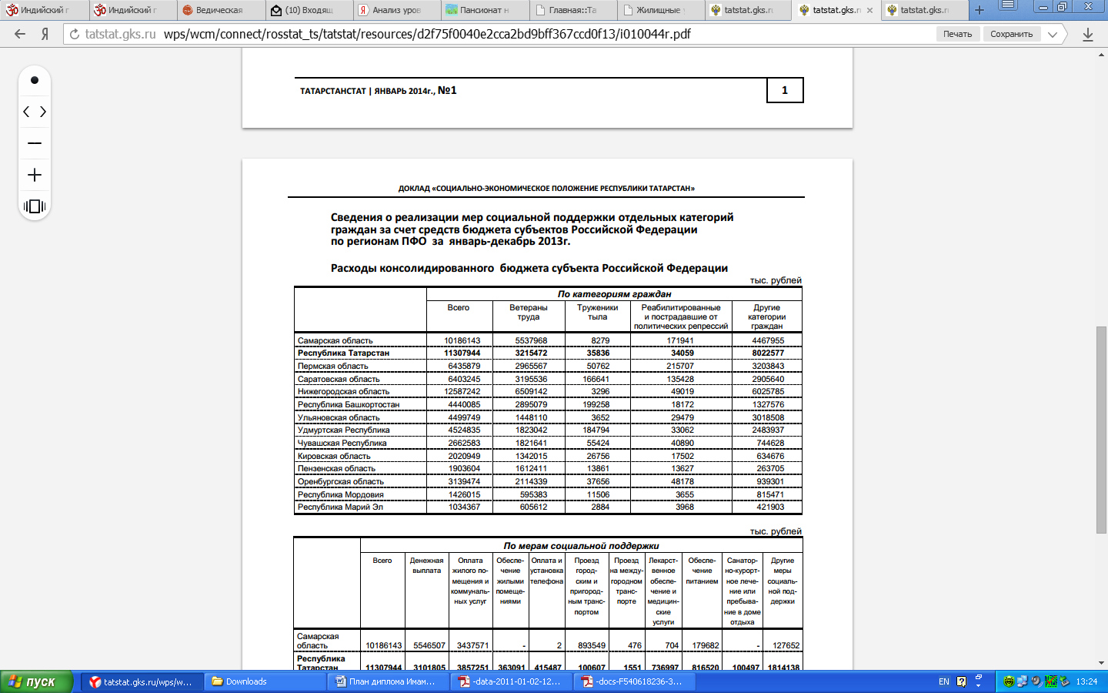Click the Печать print button
This screenshot has height=693, width=1108.
tap(958, 34)
